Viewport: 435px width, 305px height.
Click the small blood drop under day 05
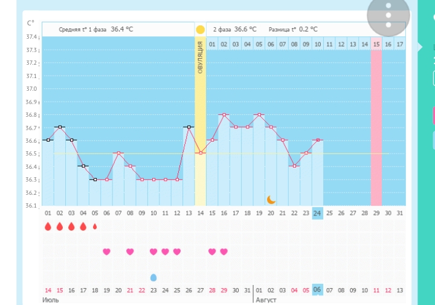point(94,226)
